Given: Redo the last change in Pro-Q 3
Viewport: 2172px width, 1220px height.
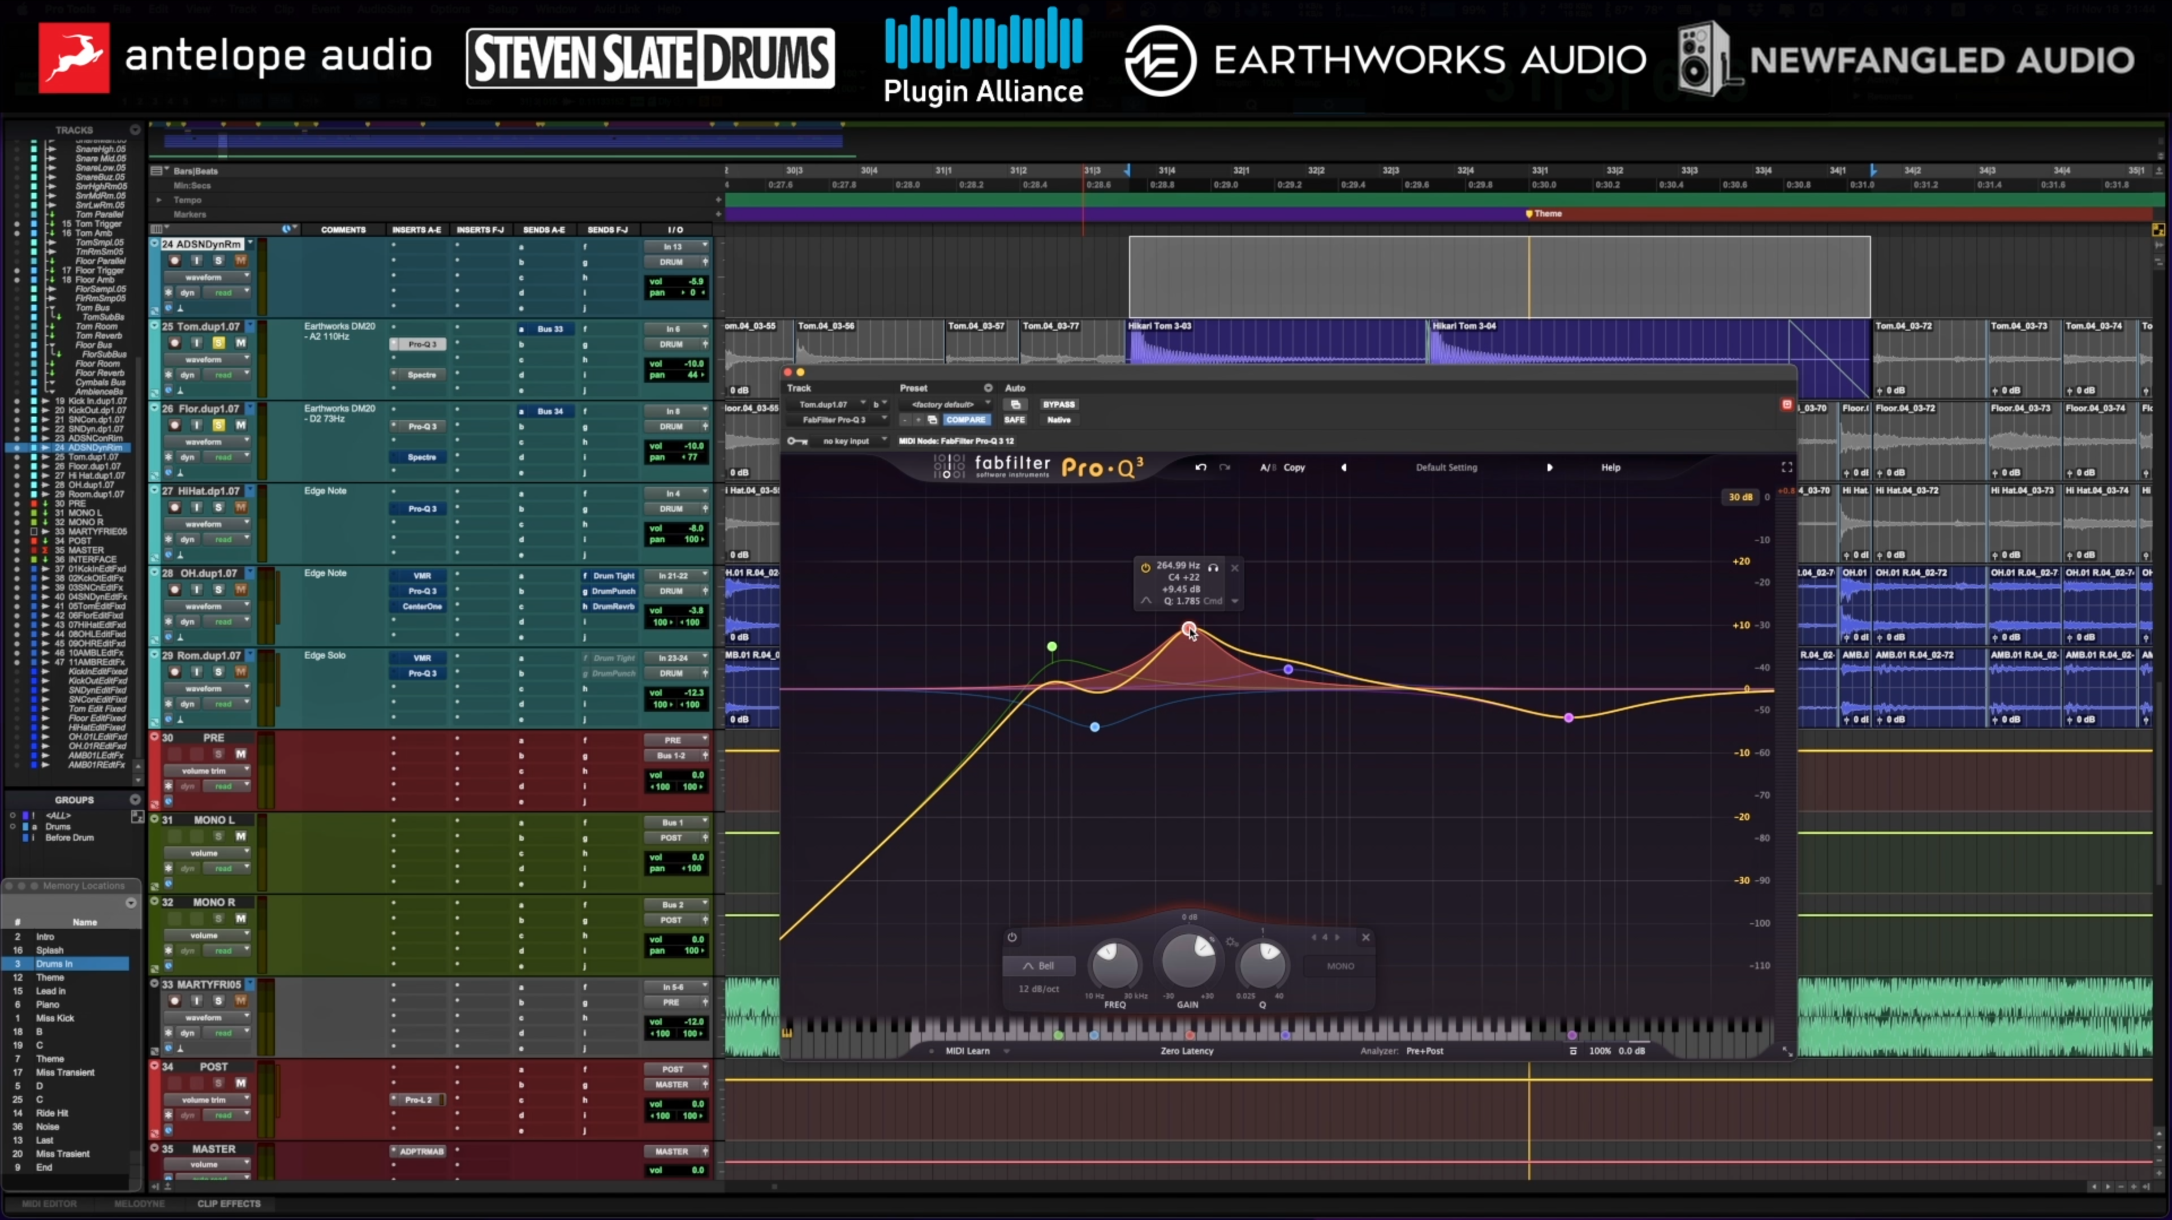Looking at the screenshot, I should [1224, 468].
